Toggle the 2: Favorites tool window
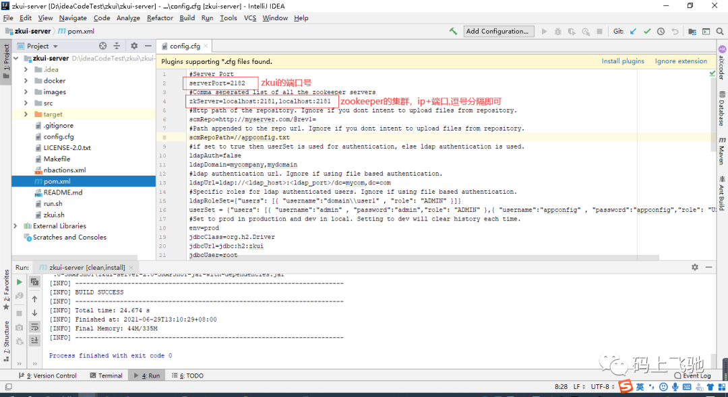The image size is (728, 397). click(6, 291)
